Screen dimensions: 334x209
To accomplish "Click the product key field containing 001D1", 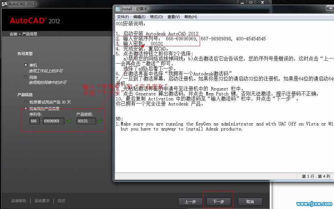I will tap(86, 121).
